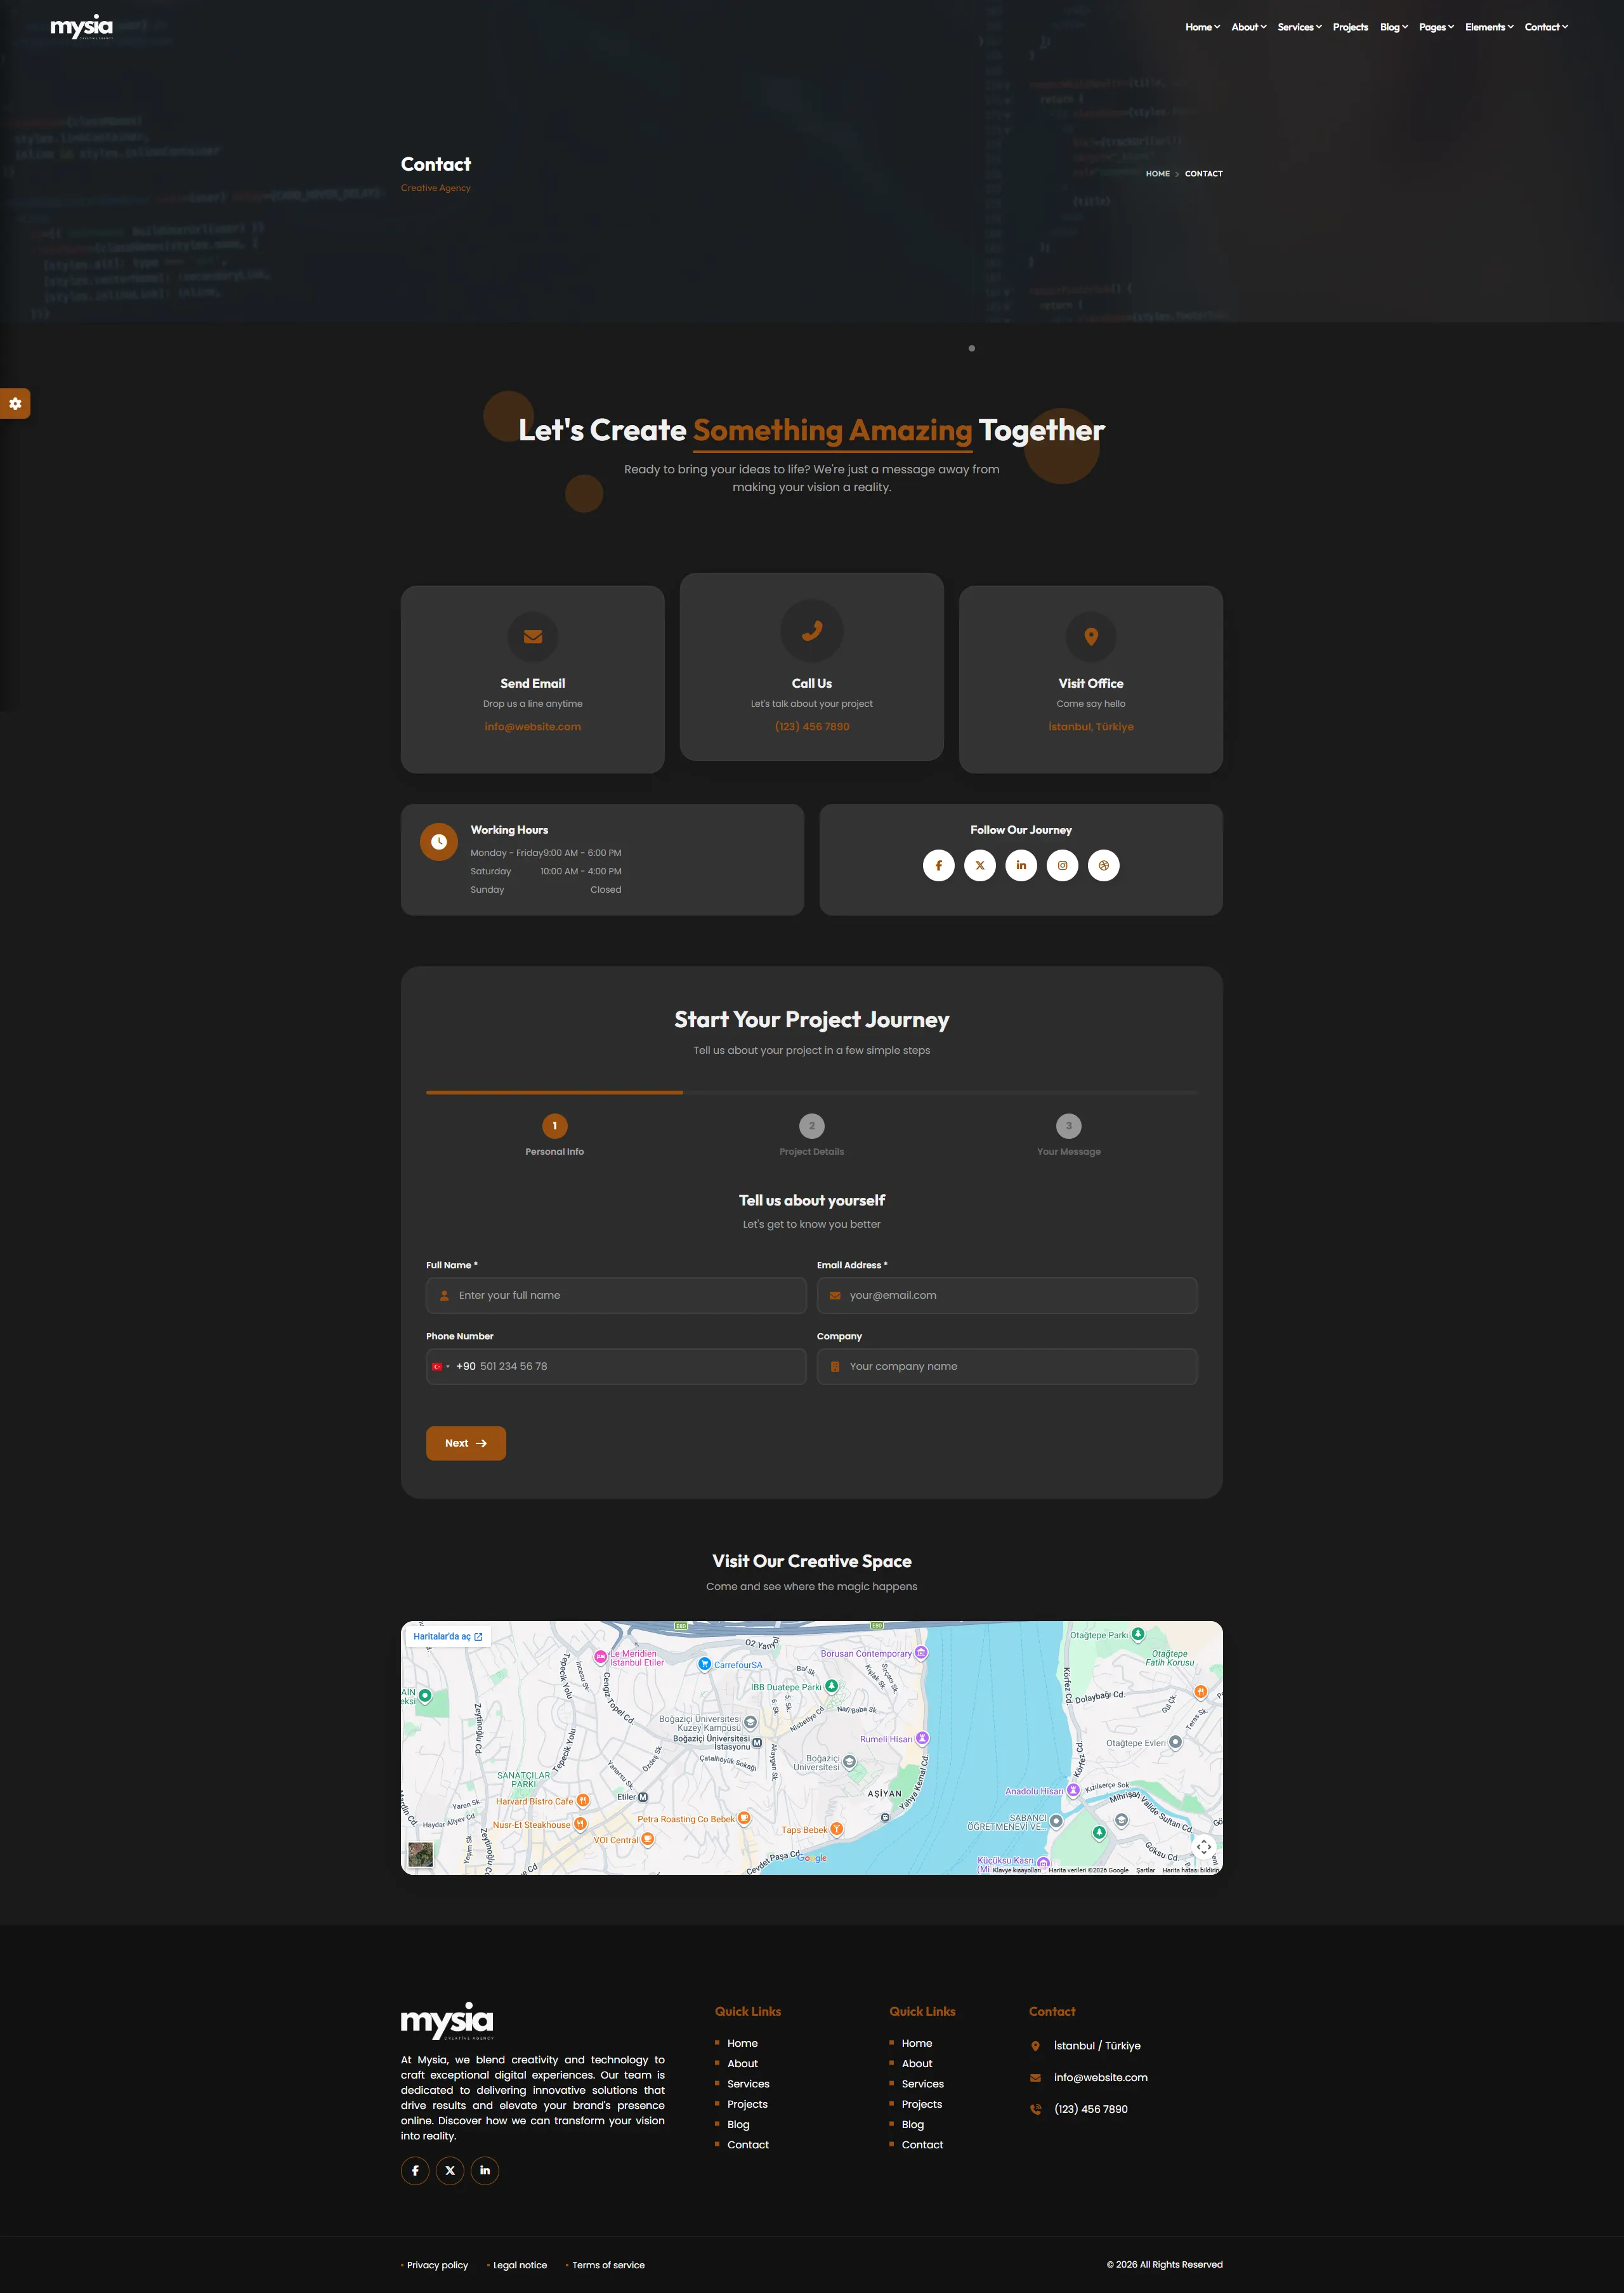Click the Instagram icon under Follow Our Journey

point(1062,865)
